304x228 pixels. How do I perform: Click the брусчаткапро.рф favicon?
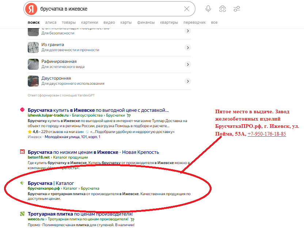22,183
